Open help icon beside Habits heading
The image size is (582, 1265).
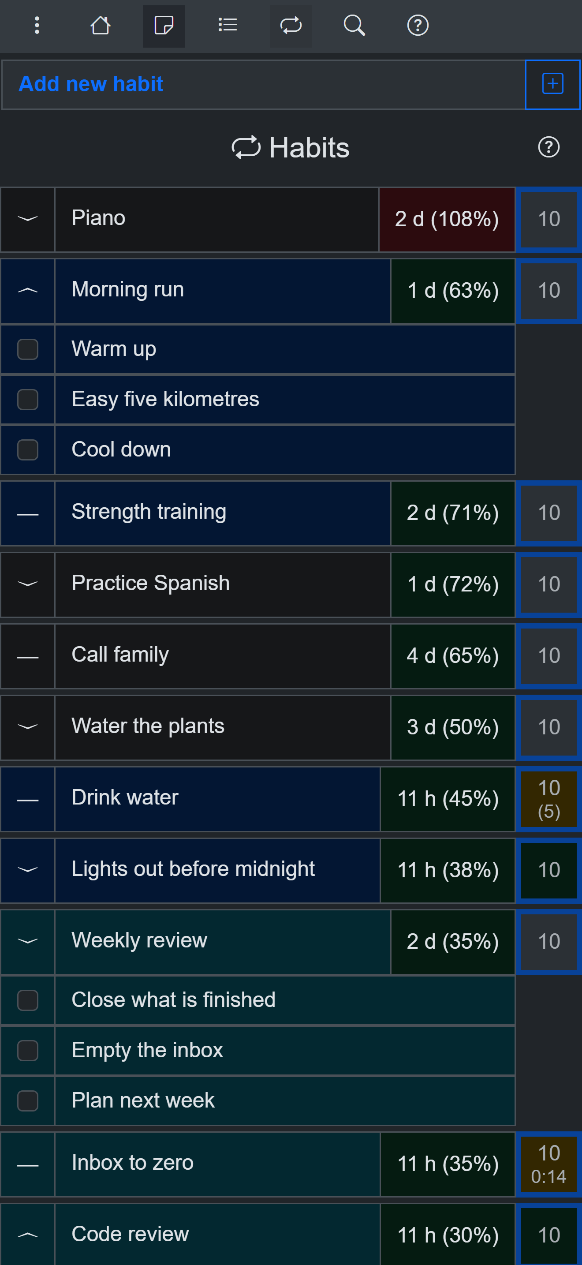[x=548, y=147]
